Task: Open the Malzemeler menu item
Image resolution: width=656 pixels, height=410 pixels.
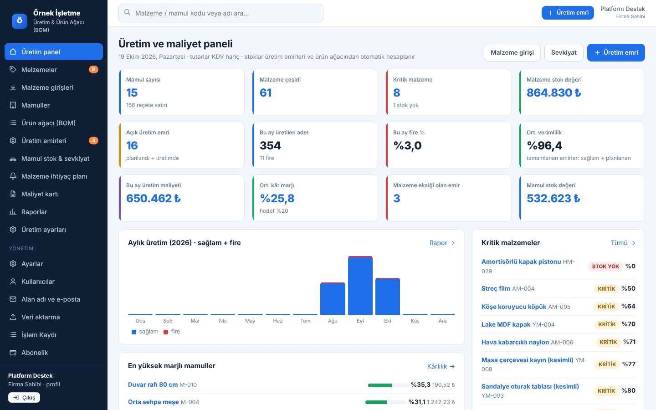Action: 54,69
